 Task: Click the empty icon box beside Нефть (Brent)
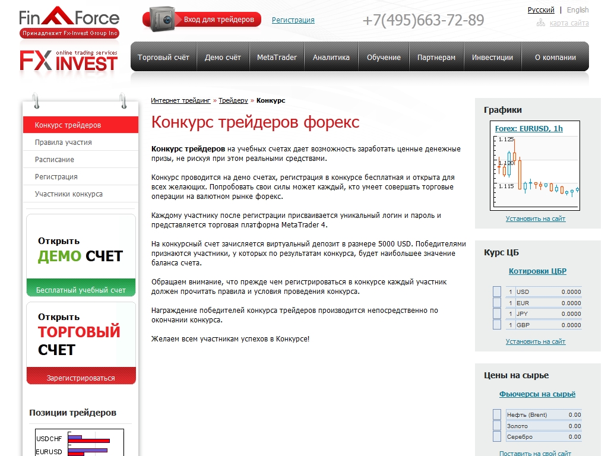click(x=497, y=414)
